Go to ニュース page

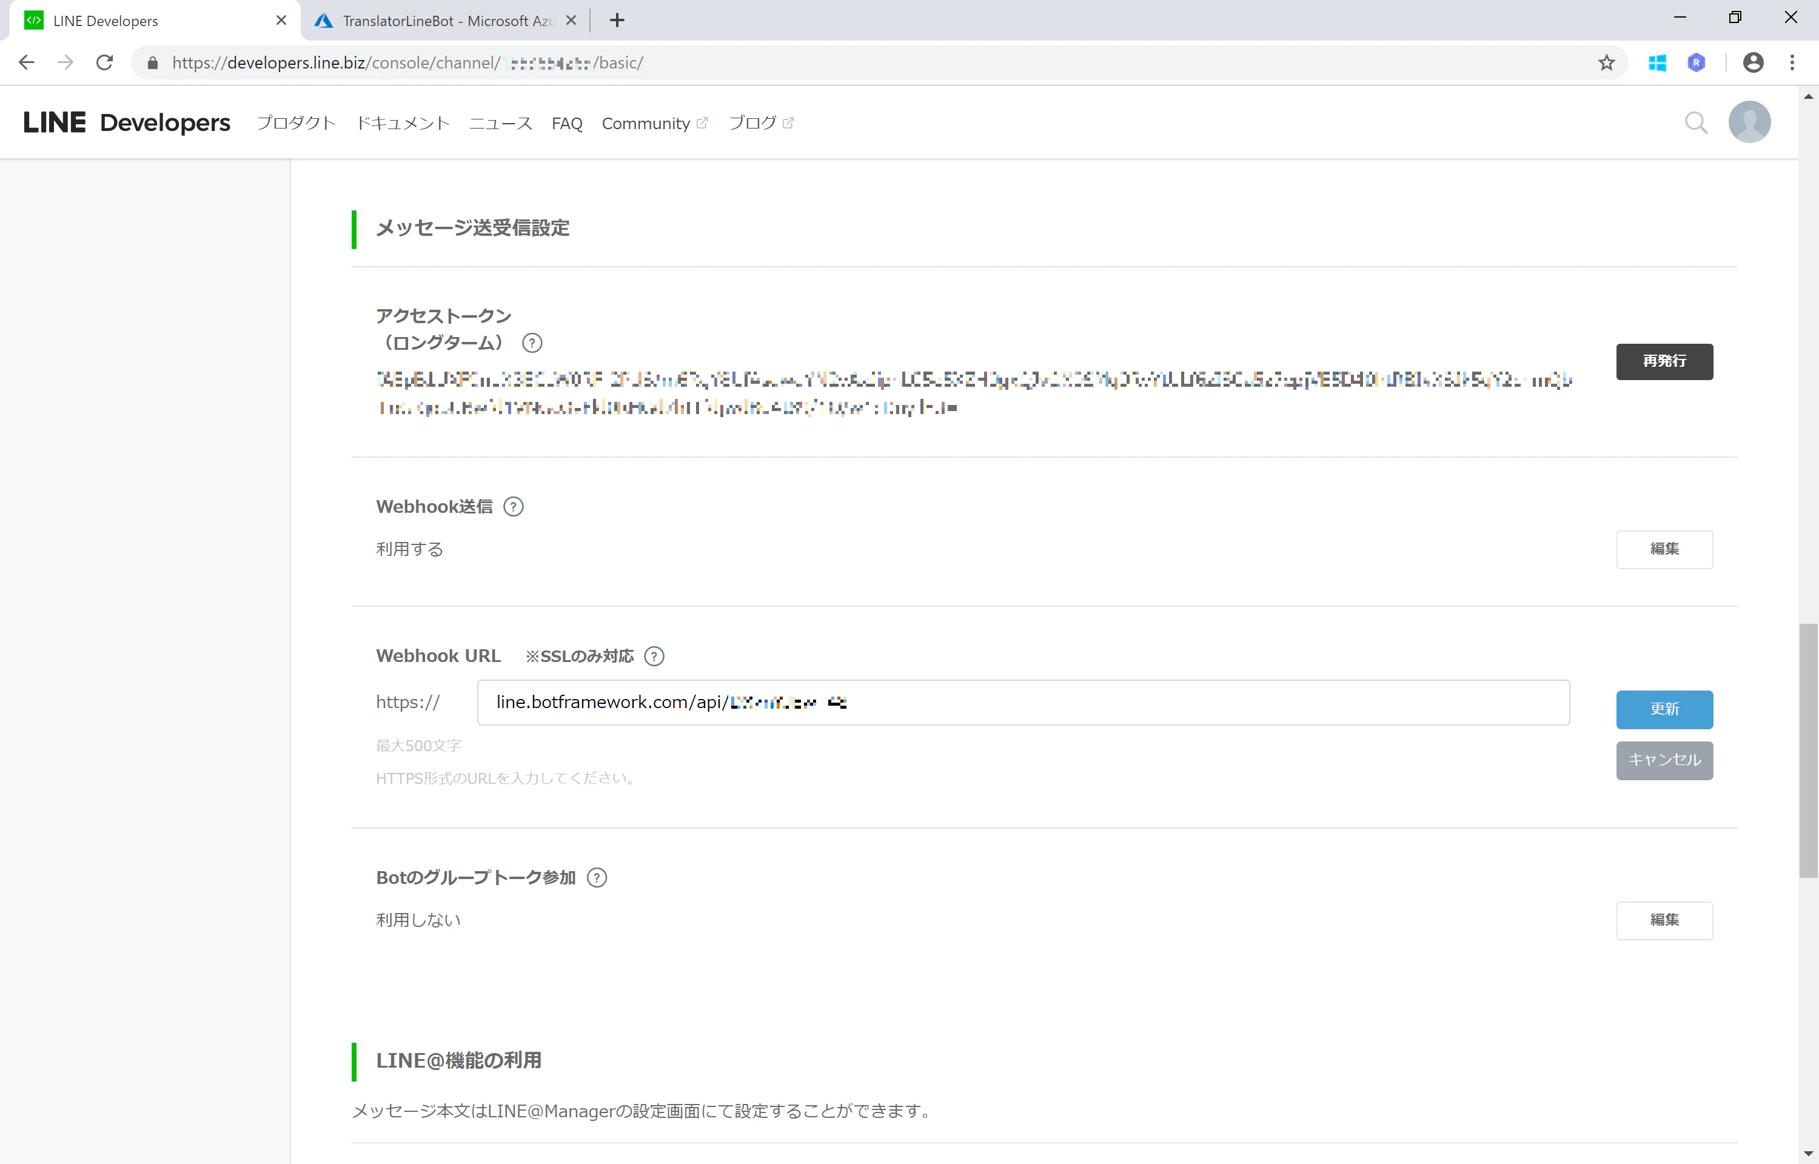500,122
